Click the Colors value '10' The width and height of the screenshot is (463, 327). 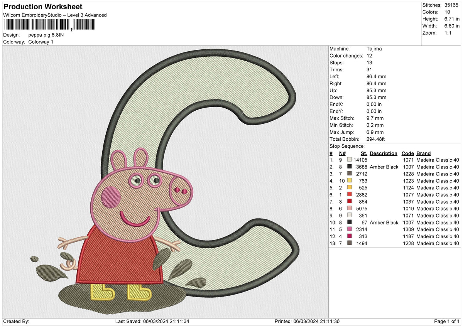click(x=446, y=12)
